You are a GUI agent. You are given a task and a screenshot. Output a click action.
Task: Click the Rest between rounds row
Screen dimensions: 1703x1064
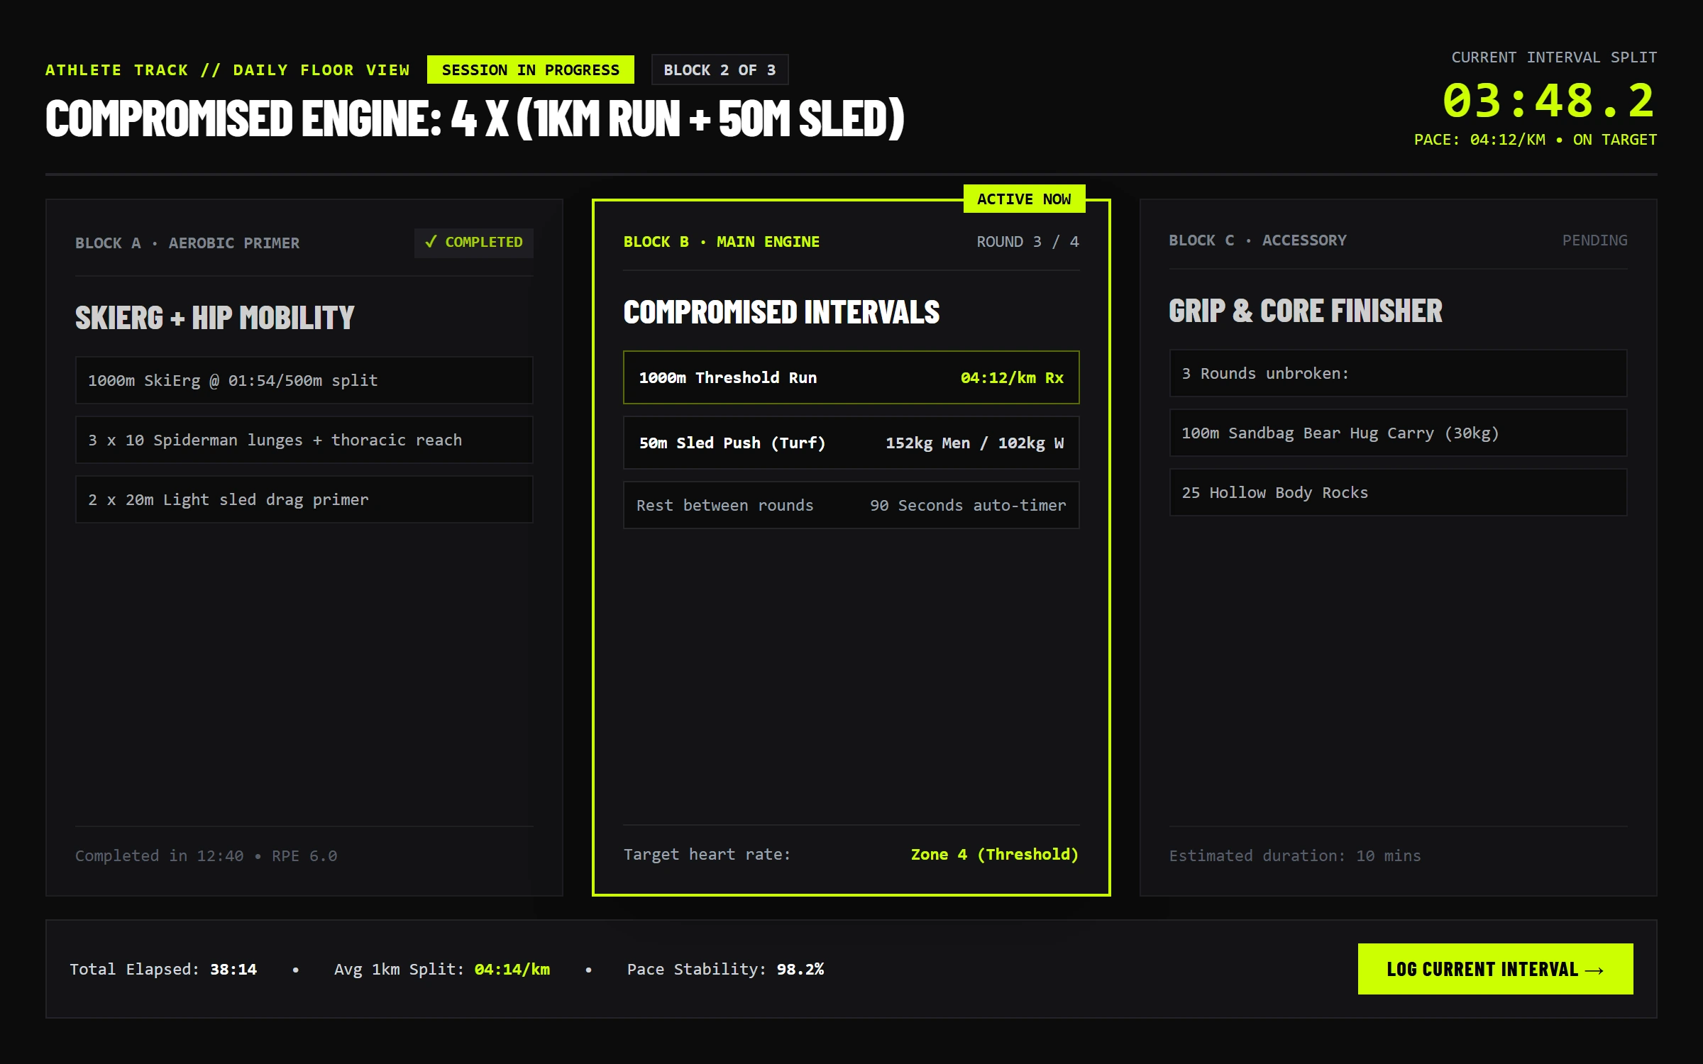[x=851, y=505]
